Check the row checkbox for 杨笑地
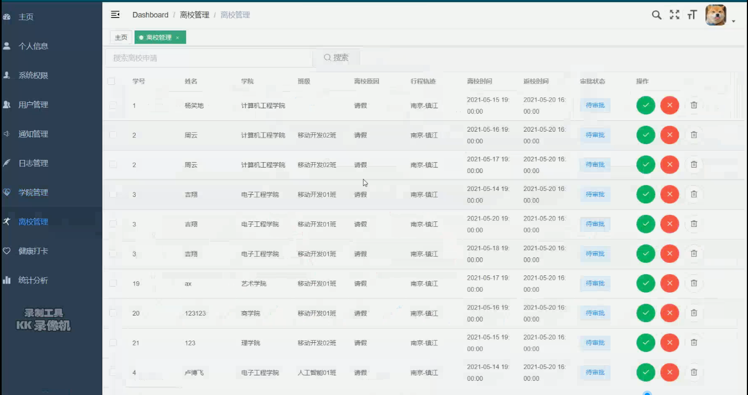 112,105
